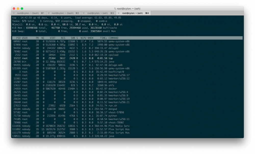This screenshot has width=255, height=154.
Task: Click the RES column header
Action: [x=63, y=38]
